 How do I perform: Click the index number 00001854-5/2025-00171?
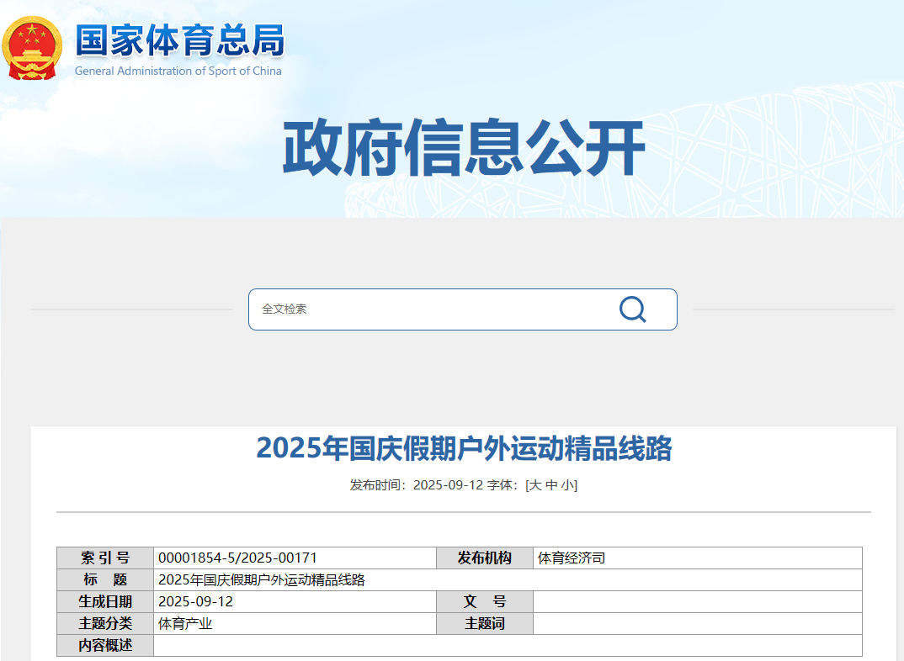[x=237, y=558]
